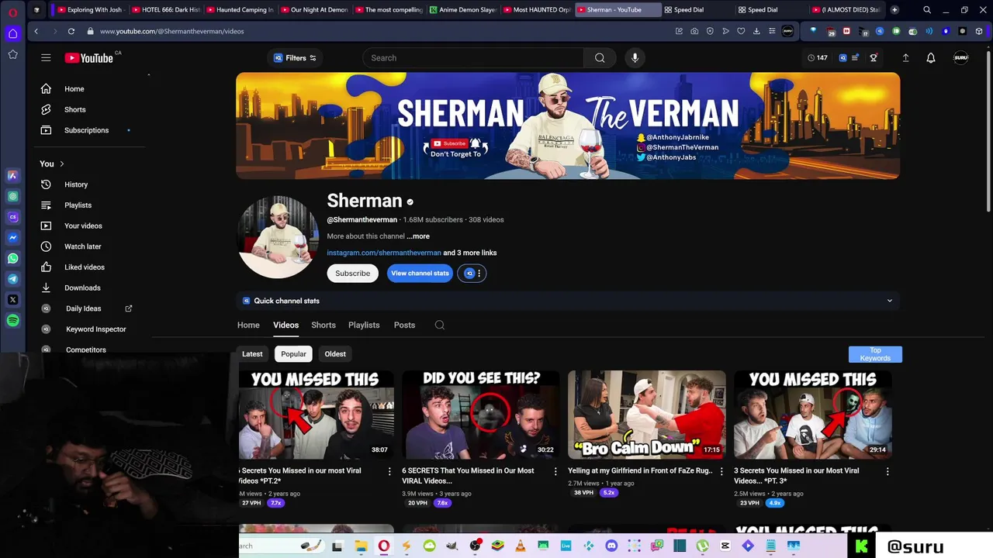Start voice search with microphone icon
The height and width of the screenshot is (558, 993).
tap(635, 57)
